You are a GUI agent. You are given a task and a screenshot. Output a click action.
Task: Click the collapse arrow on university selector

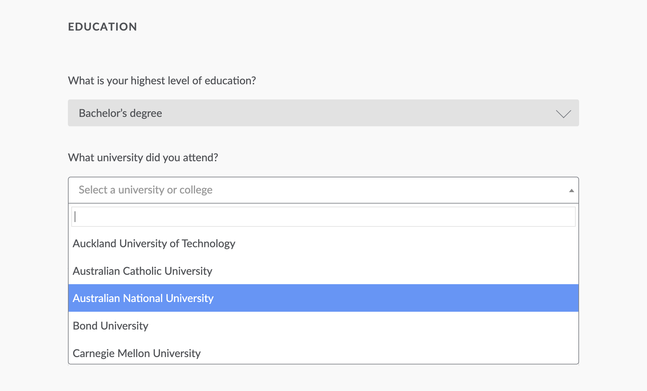click(571, 190)
